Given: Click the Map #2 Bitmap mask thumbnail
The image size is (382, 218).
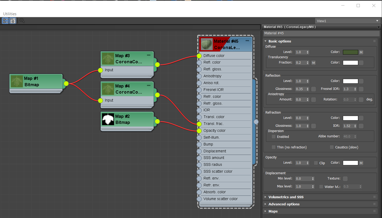Looking at the screenshot, I should (x=108, y=119).
